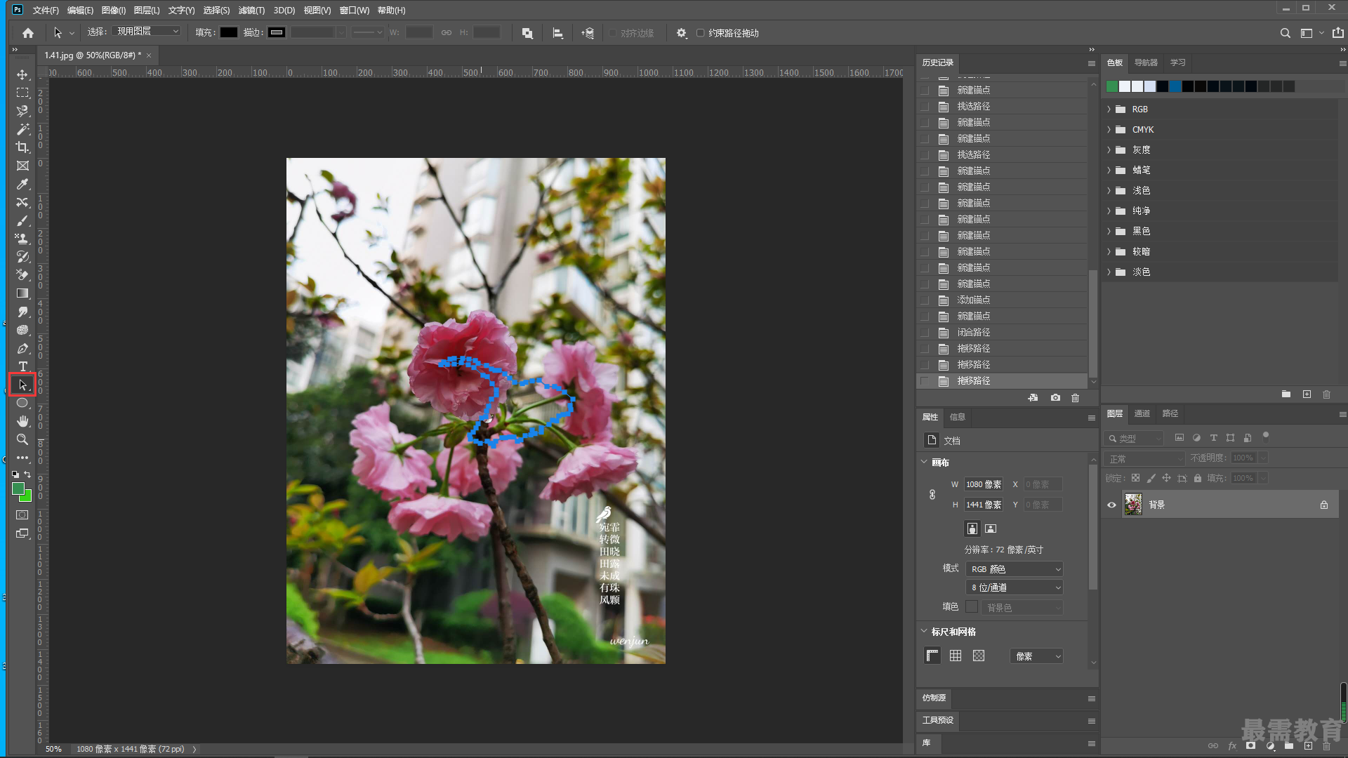Viewport: 1348px width, 758px height.
Task: Open the 文件(F) menu
Action: (x=46, y=11)
